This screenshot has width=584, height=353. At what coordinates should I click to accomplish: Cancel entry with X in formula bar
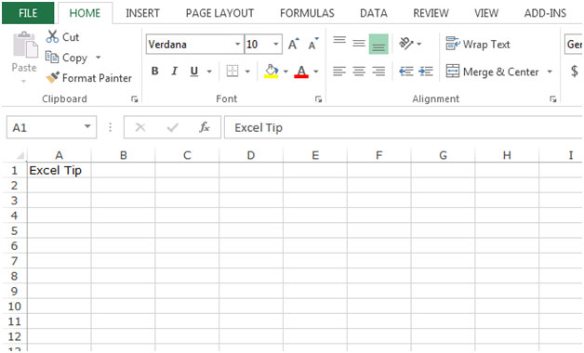(x=140, y=127)
